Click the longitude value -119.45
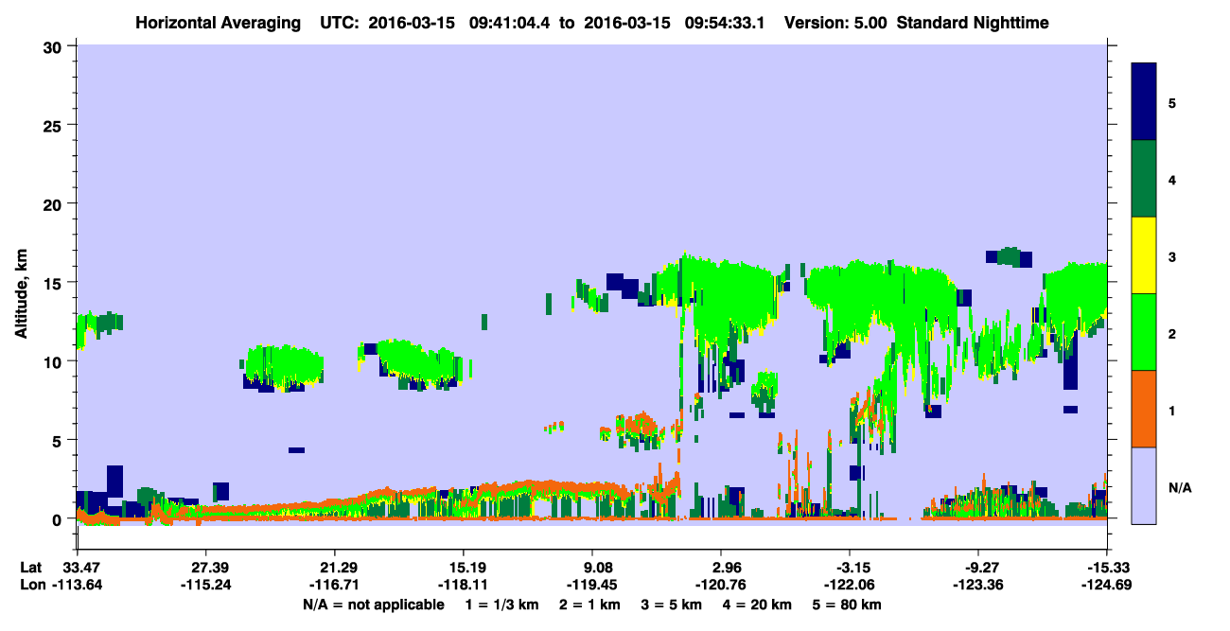This screenshot has width=1230, height=631. (592, 584)
